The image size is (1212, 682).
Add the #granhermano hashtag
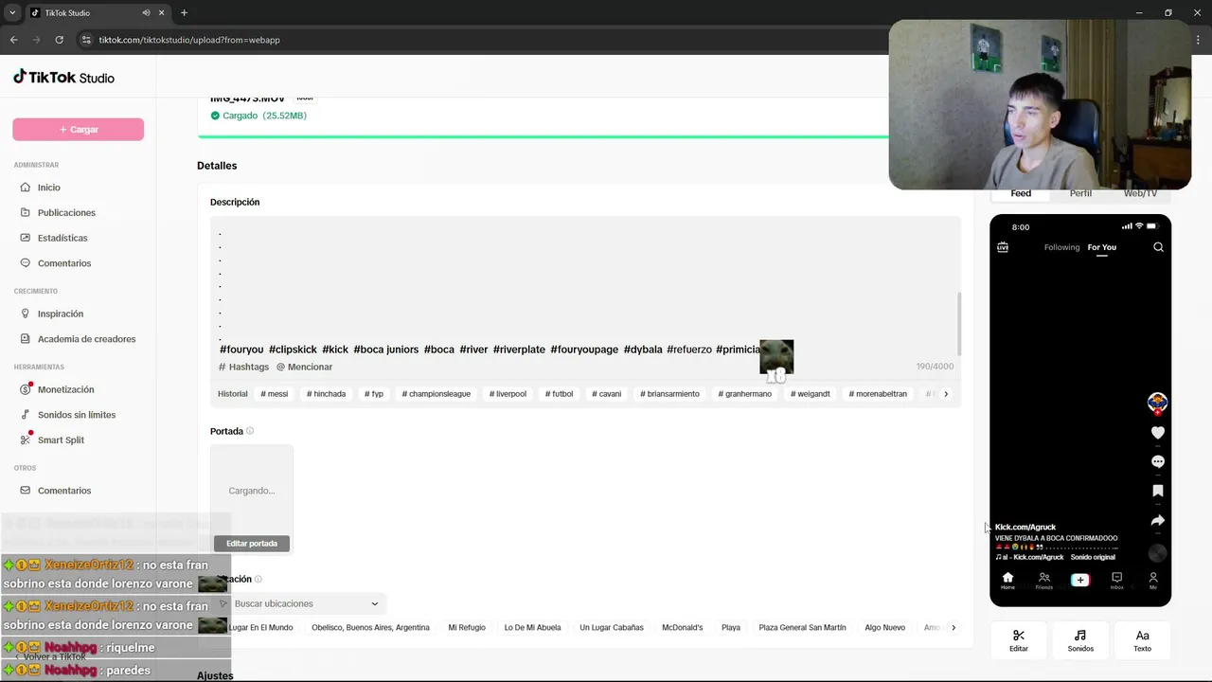pyautogui.click(x=745, y=394)
